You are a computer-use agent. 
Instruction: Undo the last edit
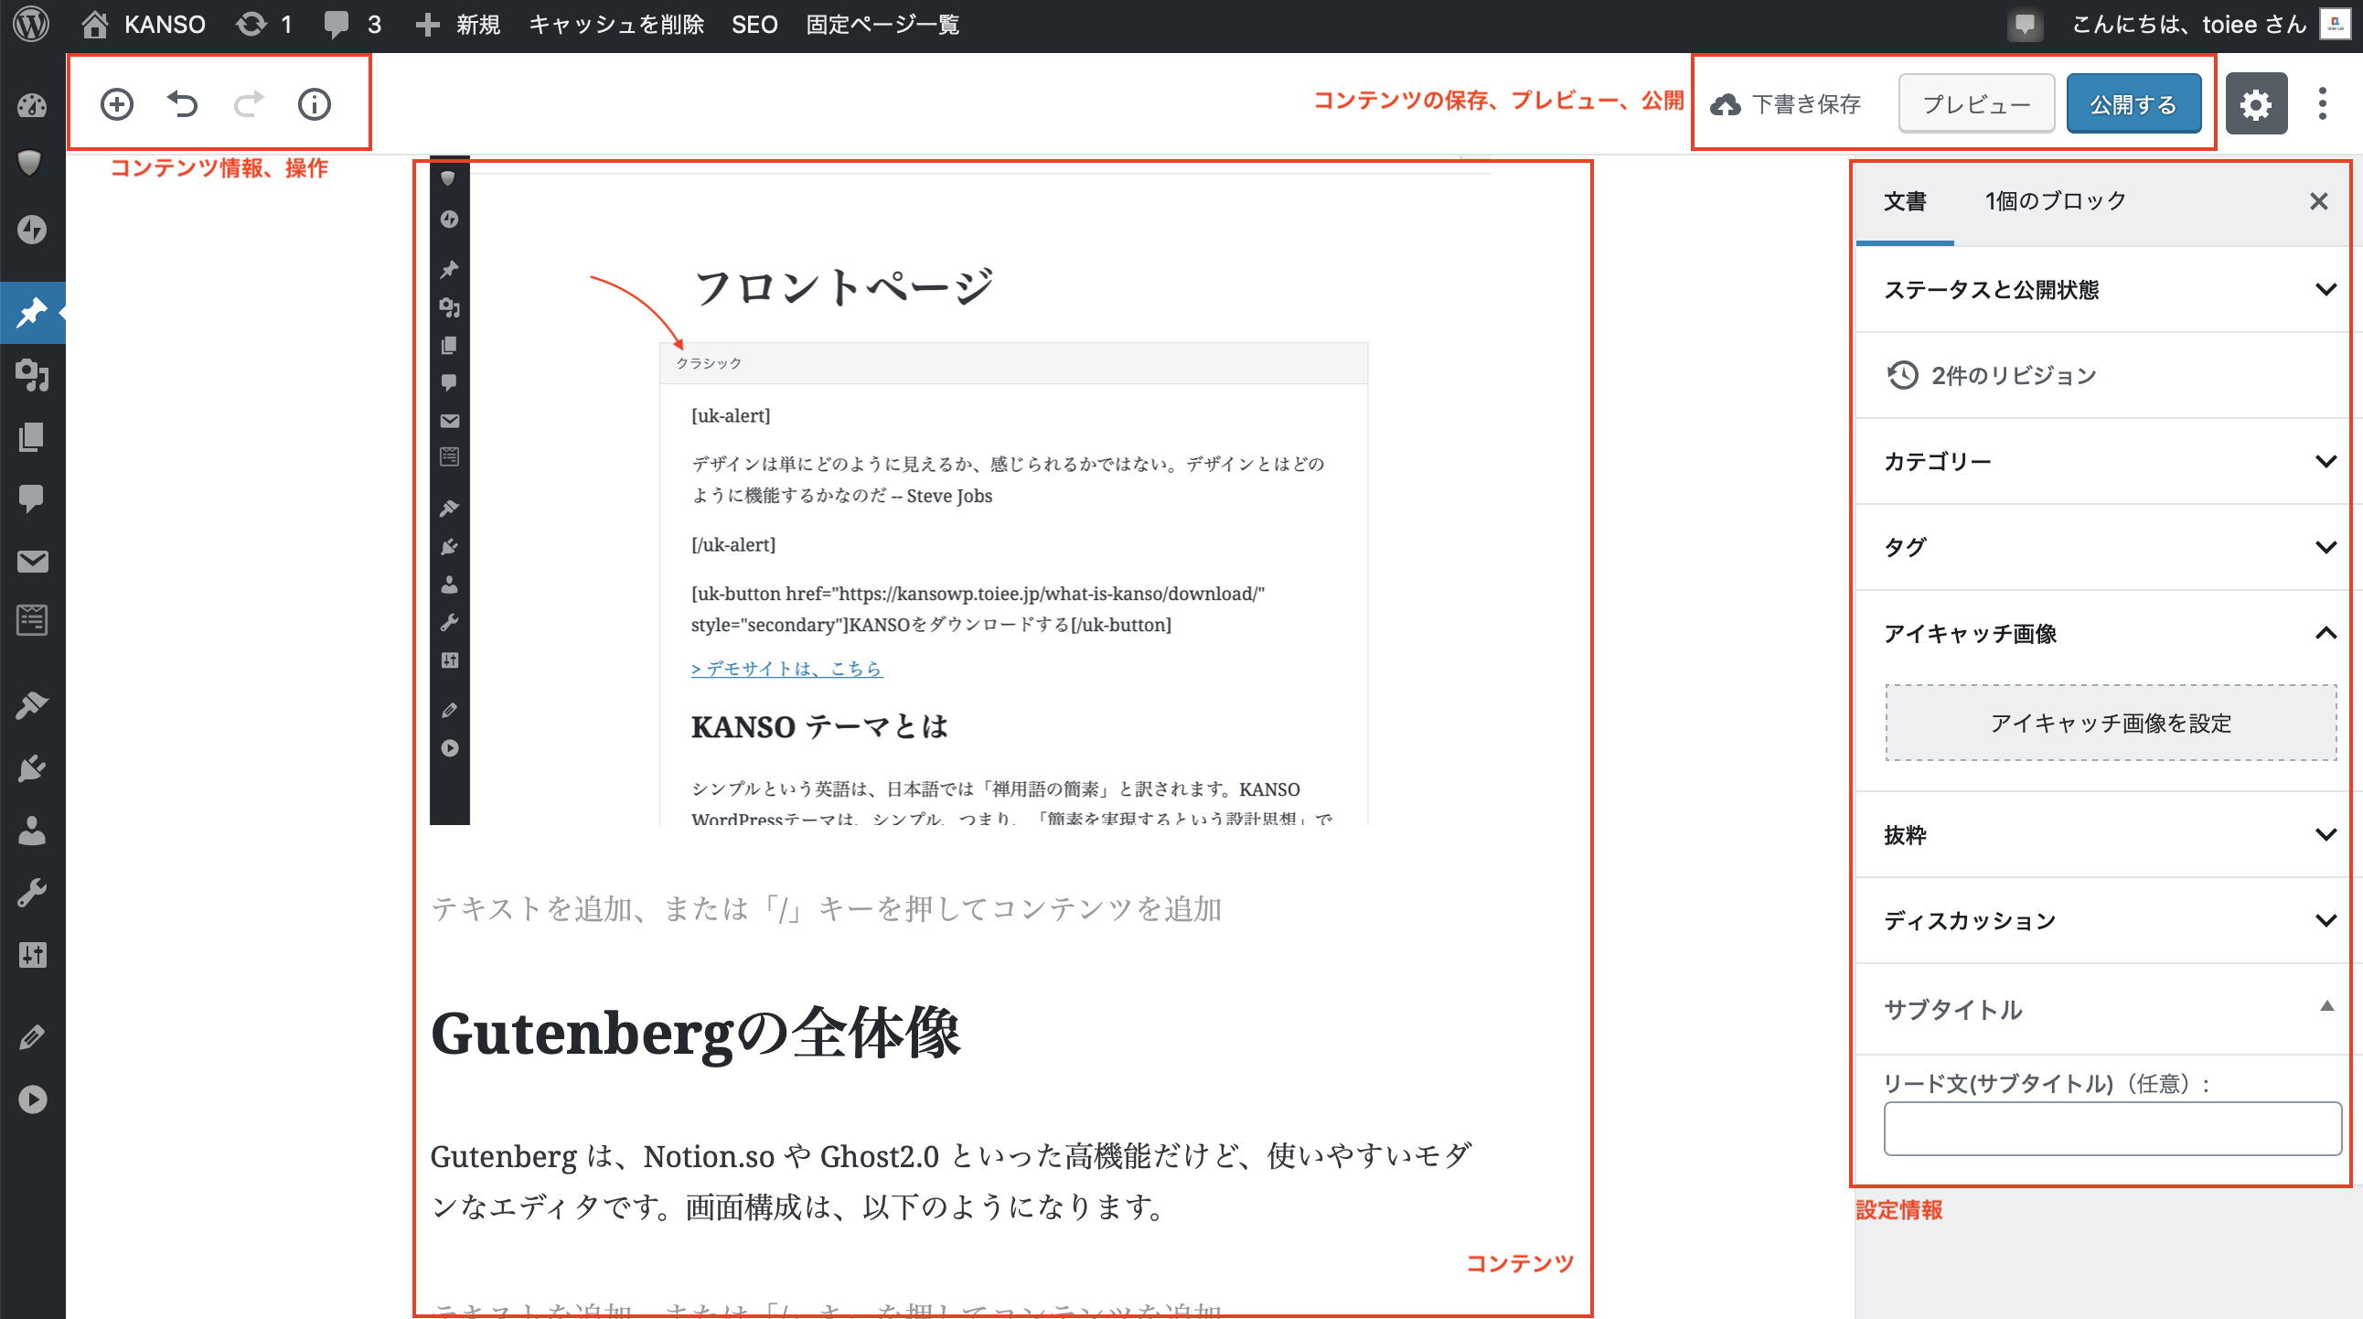(183, 104)
